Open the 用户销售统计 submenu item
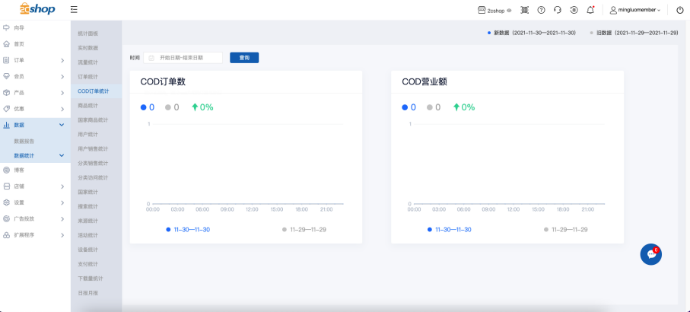This screenshot has height=312, width=690. coord(93,149)
